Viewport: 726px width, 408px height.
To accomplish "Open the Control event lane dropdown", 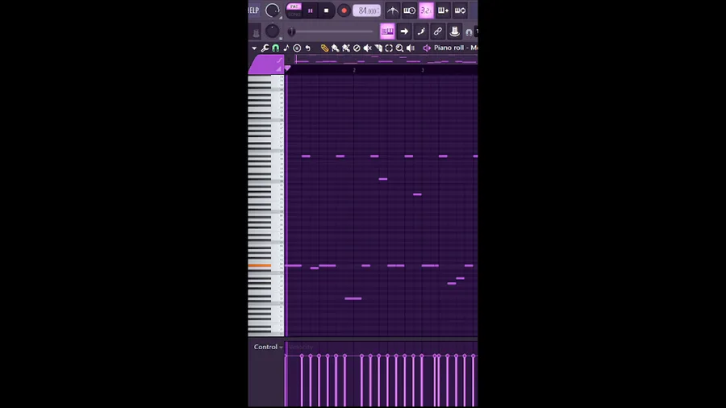I will 268,347.
